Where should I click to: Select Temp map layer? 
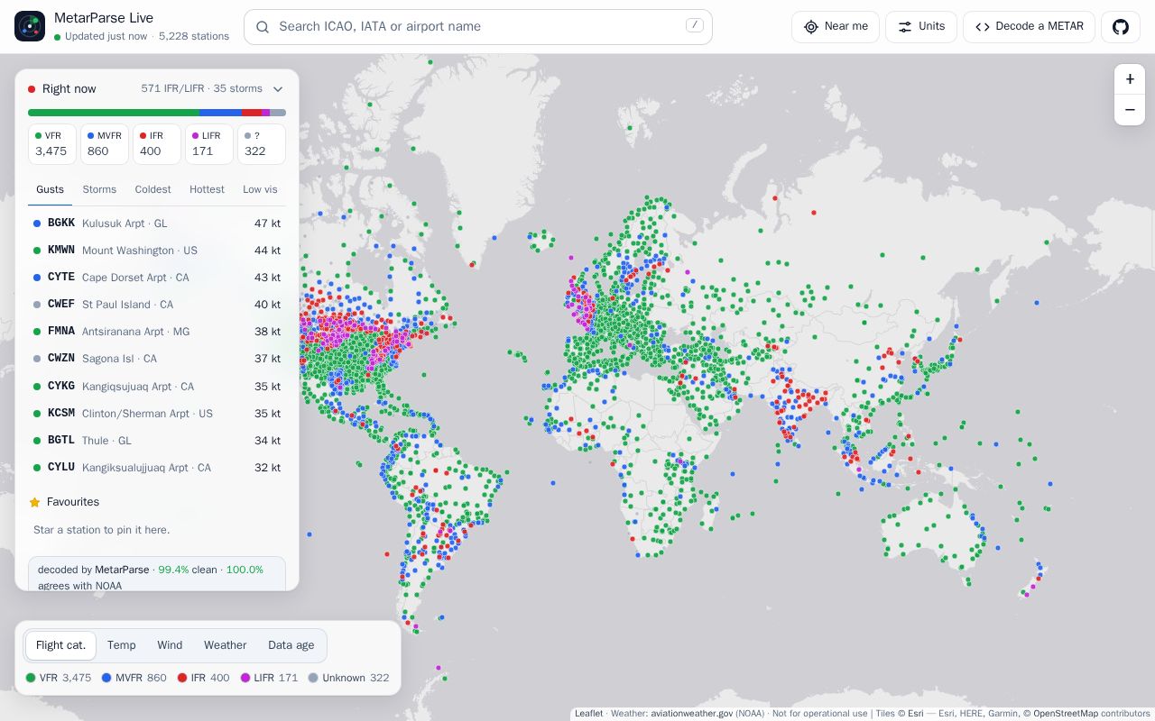point(121,645)
